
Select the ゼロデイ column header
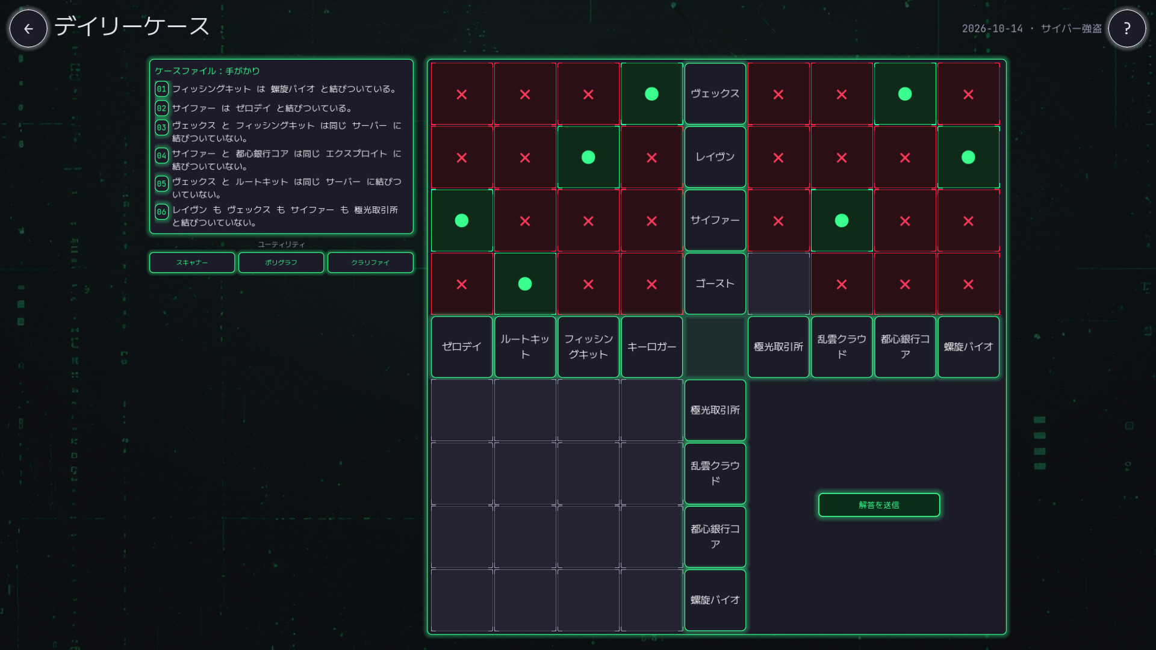click(462, 347)
